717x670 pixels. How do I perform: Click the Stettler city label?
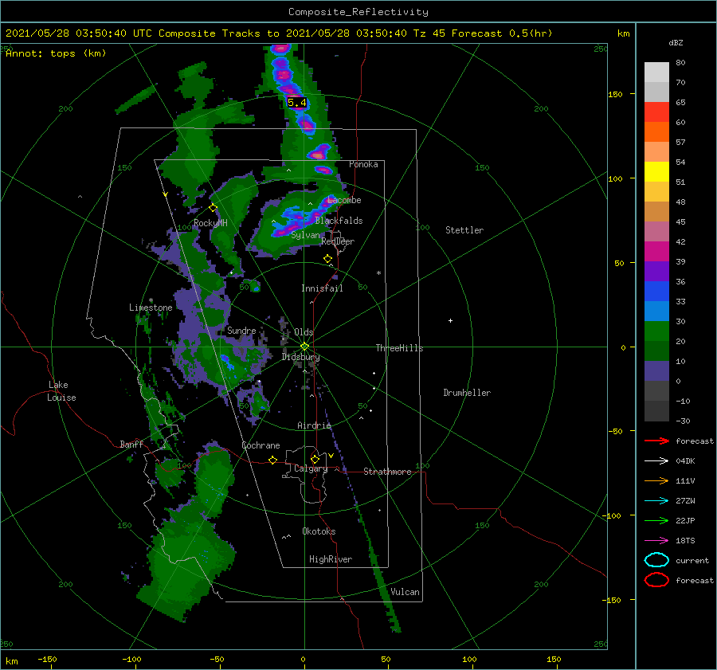click(464, 230)
